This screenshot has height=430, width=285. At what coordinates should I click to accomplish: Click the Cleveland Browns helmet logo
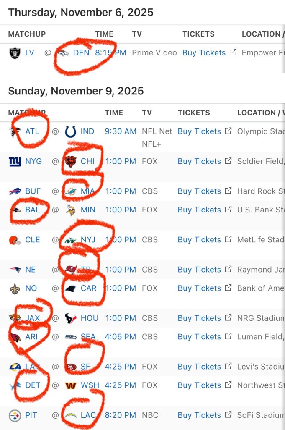point(15,240)
